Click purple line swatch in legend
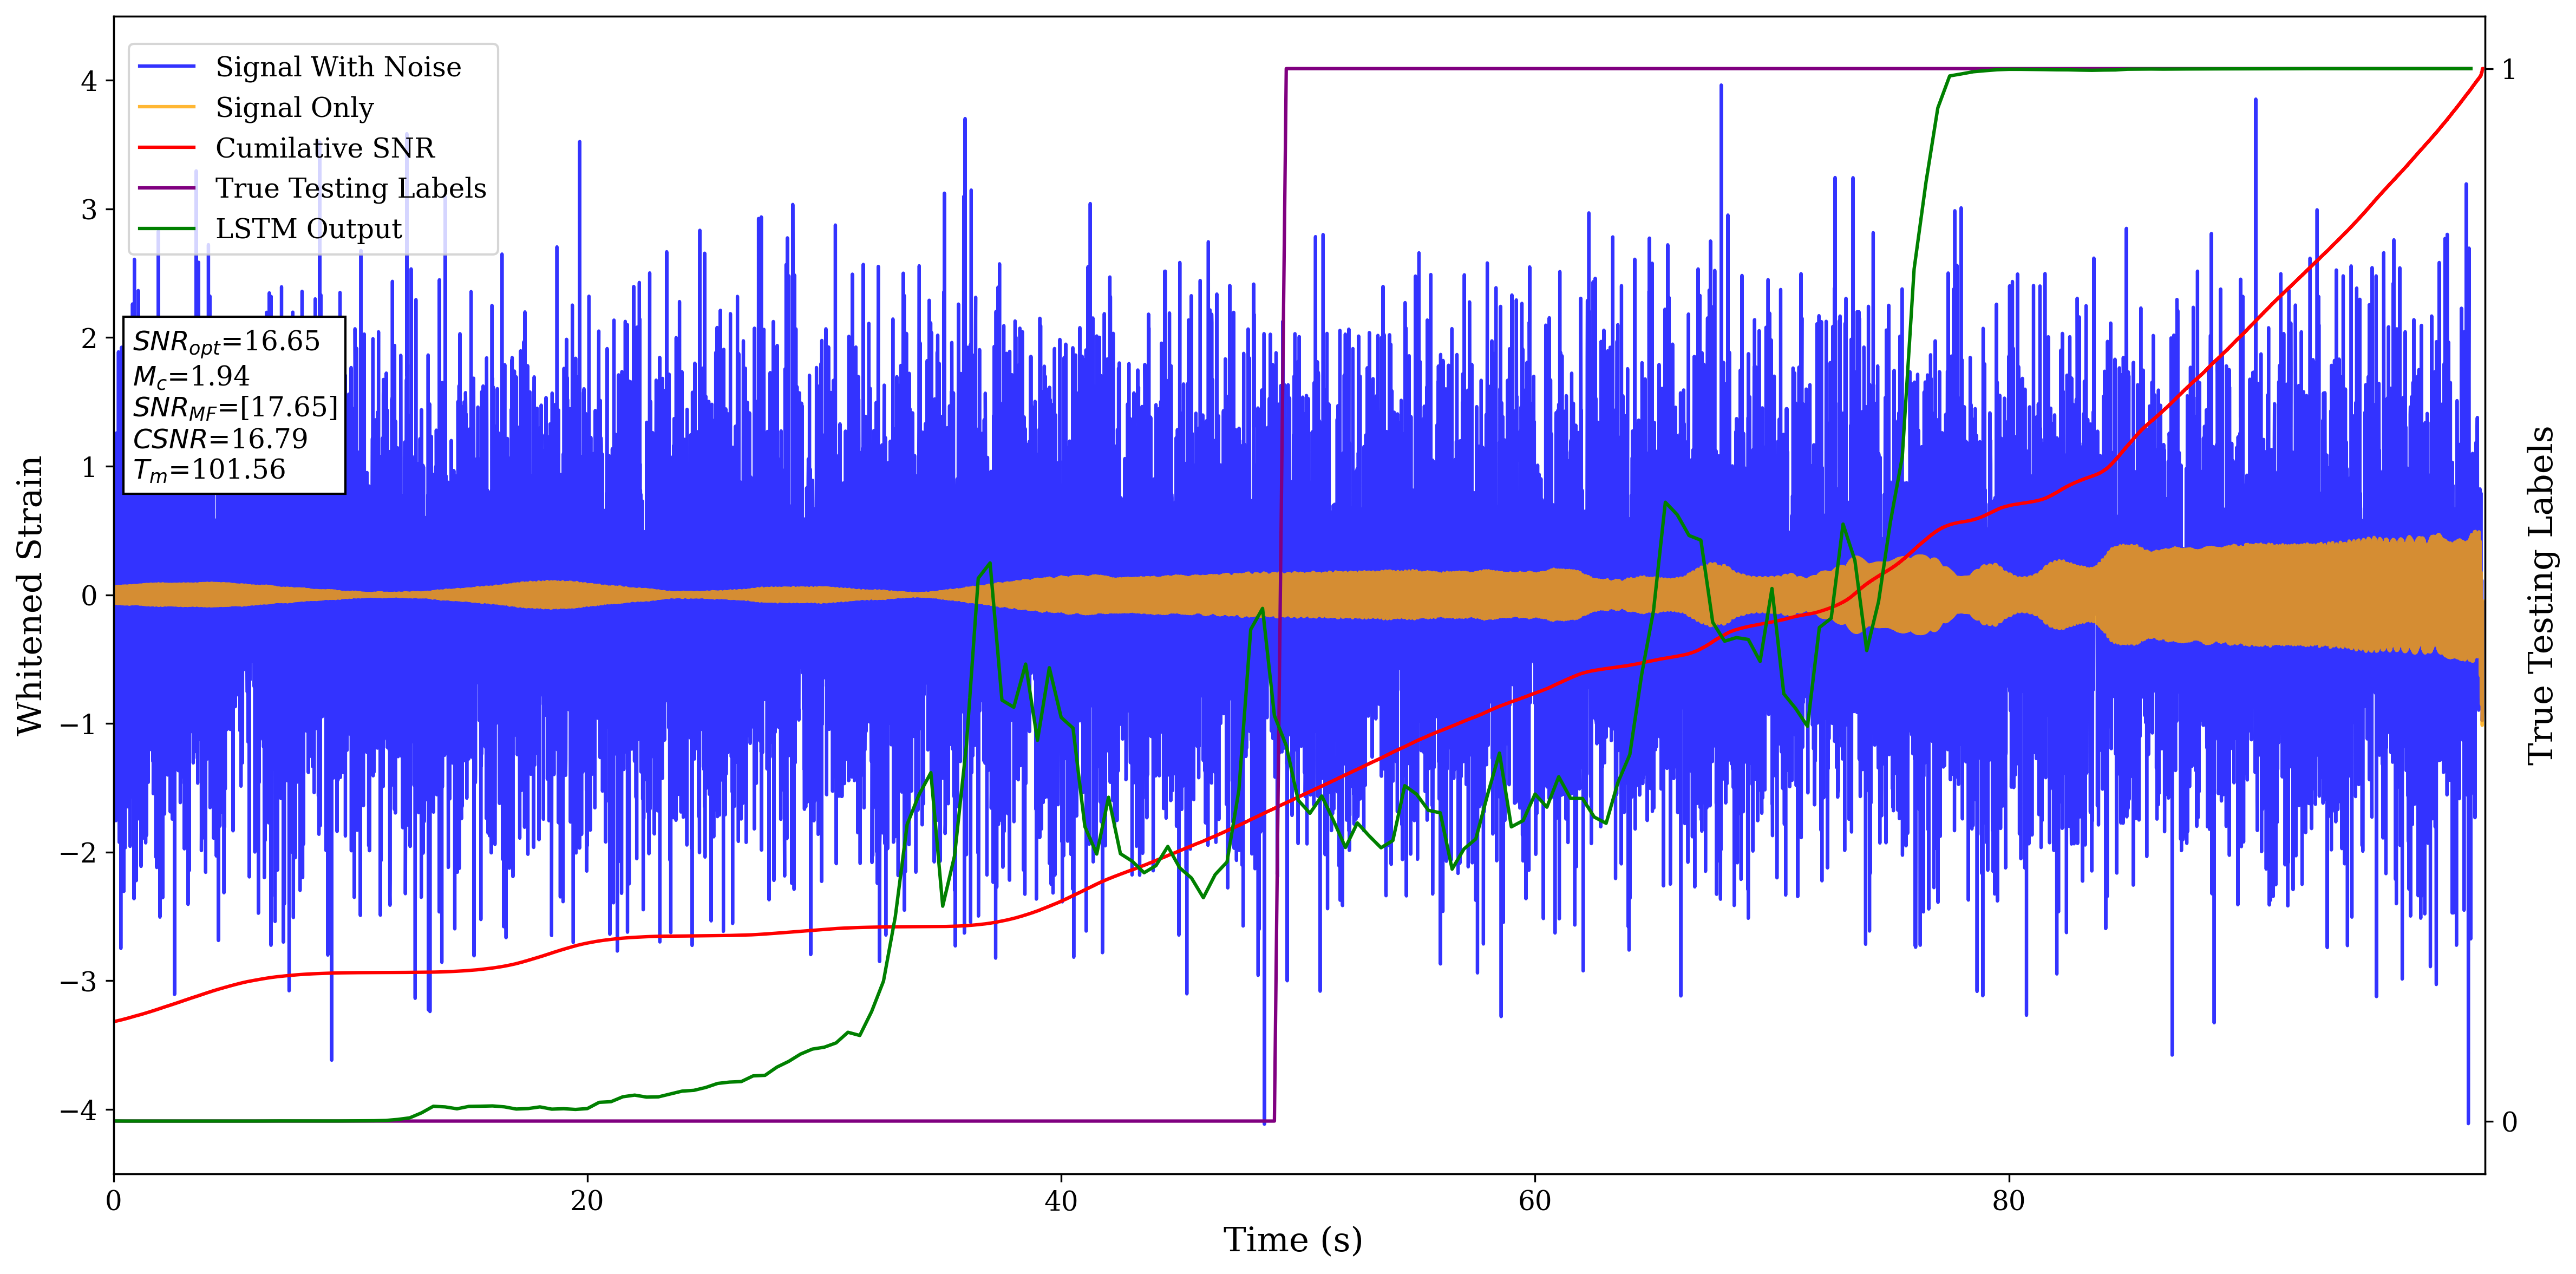Image resolution: width=2576 pixels, height=1274 pixels. 166,188
